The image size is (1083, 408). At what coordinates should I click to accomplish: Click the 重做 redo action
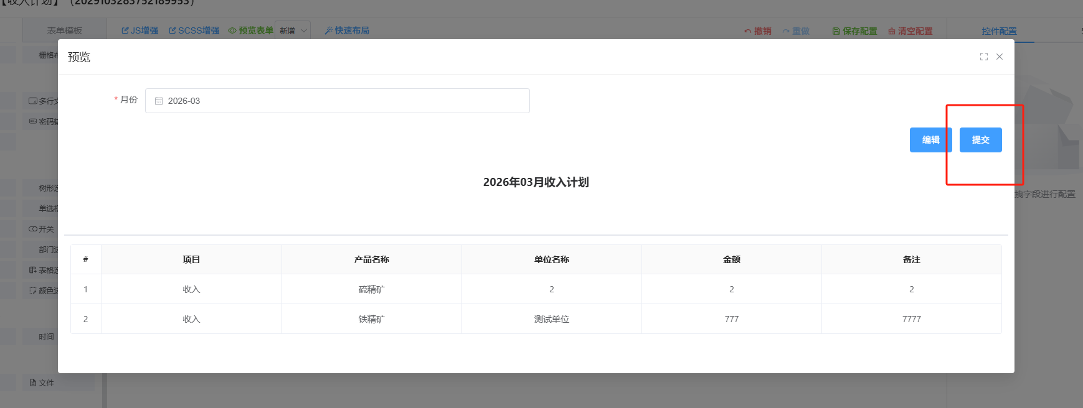click(x=797, y=31)
